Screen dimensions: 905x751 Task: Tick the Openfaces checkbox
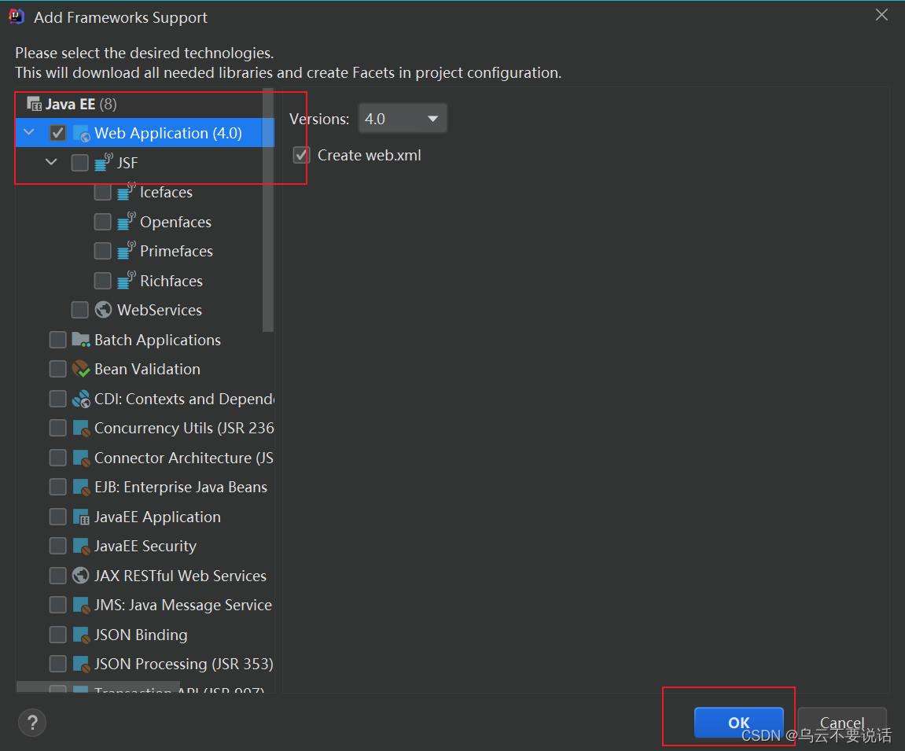(x=103, y=222)
